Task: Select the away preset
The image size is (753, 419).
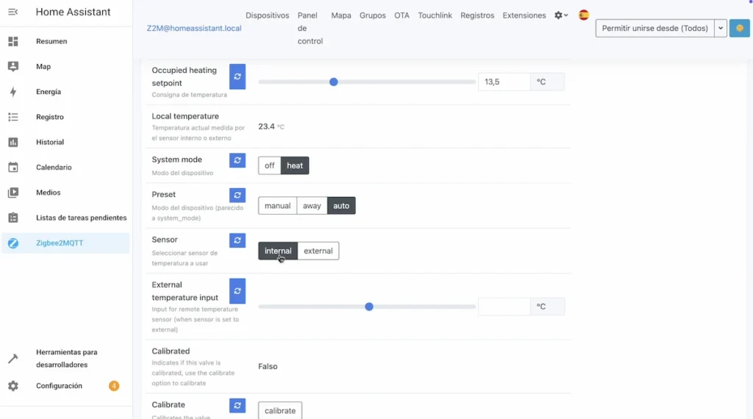Action: 312,206
